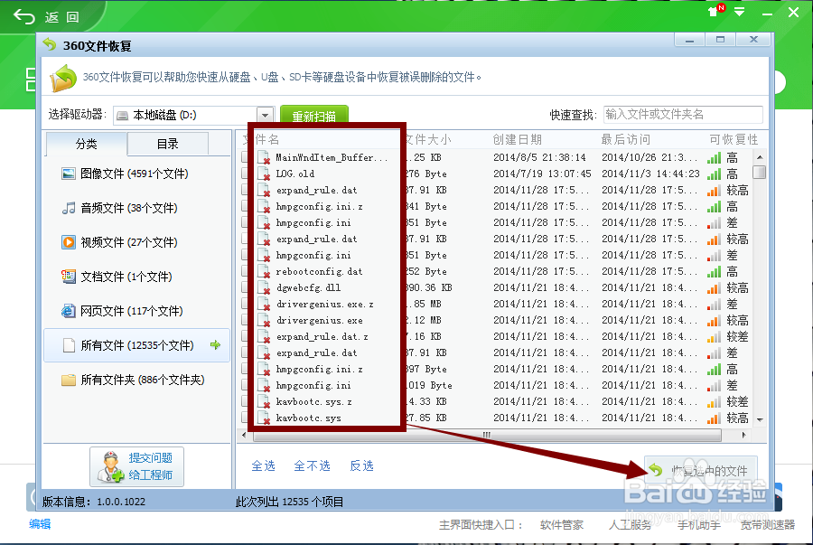Click the 最后访问 column header

point(625,139)
